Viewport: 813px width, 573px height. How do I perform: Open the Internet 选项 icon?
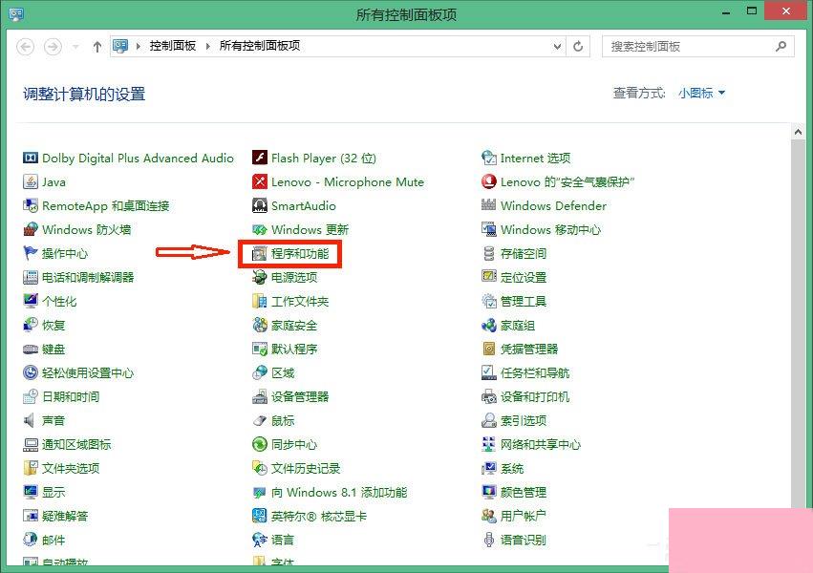click(489, 158)
